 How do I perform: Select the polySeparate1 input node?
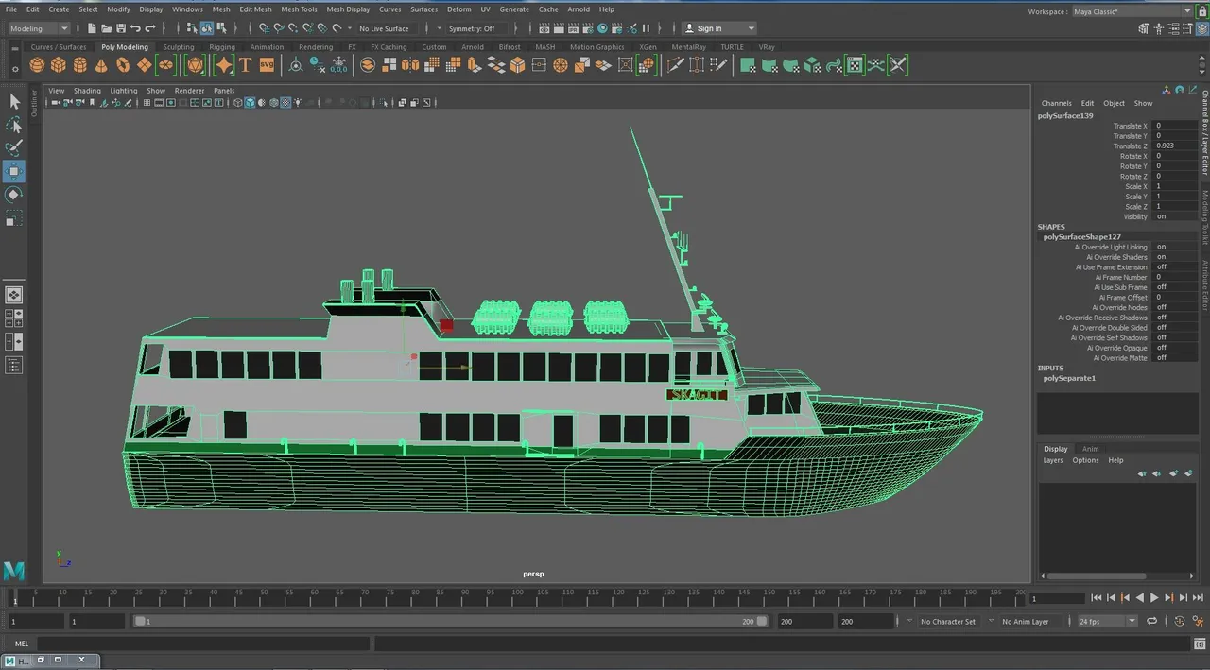click(1069, 378)
